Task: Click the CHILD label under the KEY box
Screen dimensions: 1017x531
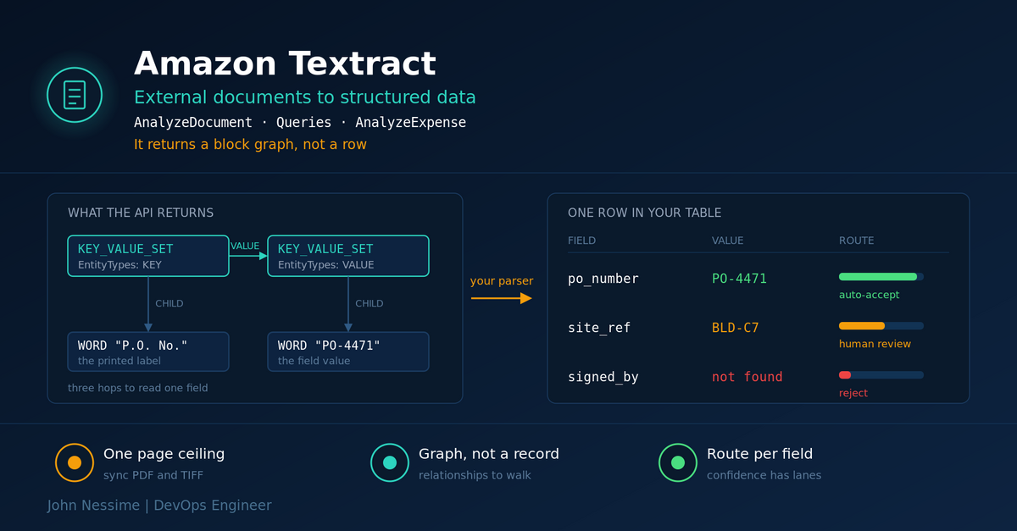Action: click(x=169, y=303)
